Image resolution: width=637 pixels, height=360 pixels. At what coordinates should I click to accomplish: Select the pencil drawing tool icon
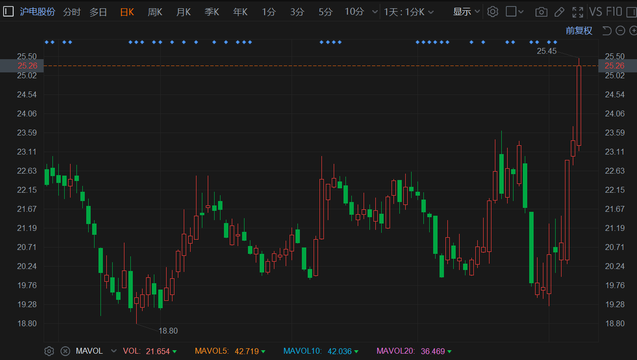click(x=559, y=12)
